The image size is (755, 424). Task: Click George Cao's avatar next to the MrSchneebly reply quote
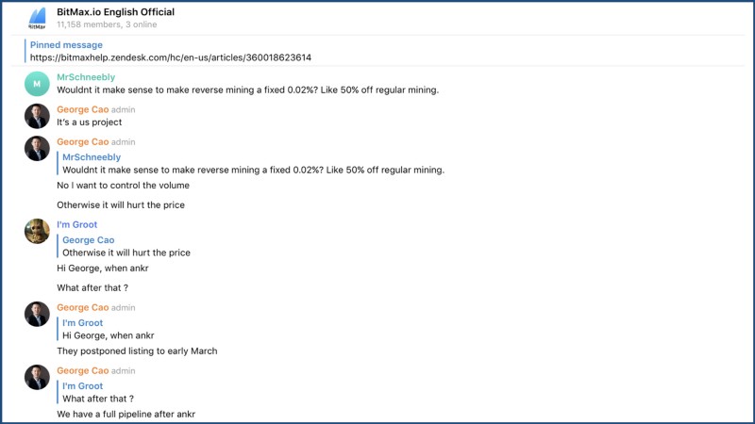pos(37,148)
